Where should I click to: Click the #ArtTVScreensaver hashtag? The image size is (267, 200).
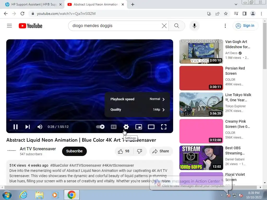pos(85,165)
